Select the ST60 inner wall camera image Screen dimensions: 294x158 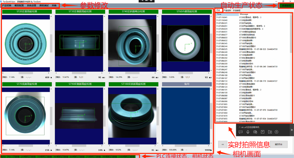[x=186, y=43]
